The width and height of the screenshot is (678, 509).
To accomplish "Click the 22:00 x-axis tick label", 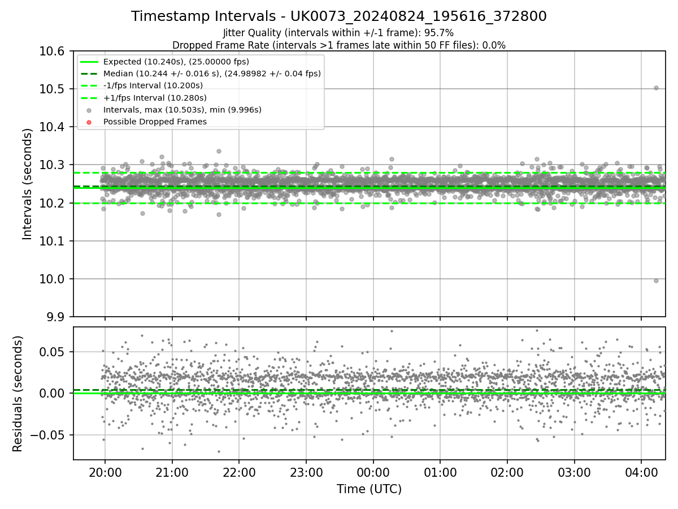I will [x=239, y=472].
